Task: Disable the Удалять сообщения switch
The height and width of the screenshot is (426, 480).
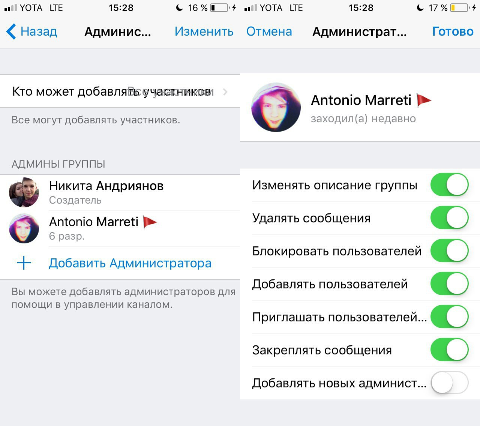Action: [x=450, y=217]
